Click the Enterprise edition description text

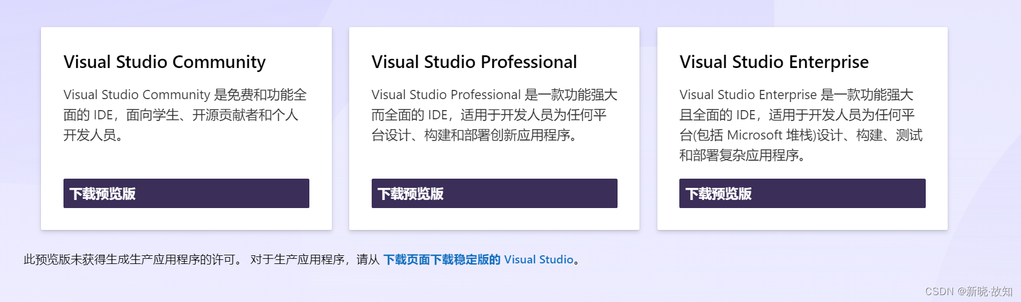pyautogui.click(x=801, y=124)
